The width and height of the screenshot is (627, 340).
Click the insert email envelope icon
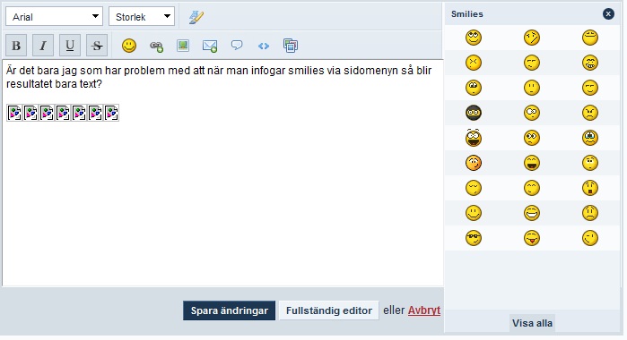tap(210, 46)
